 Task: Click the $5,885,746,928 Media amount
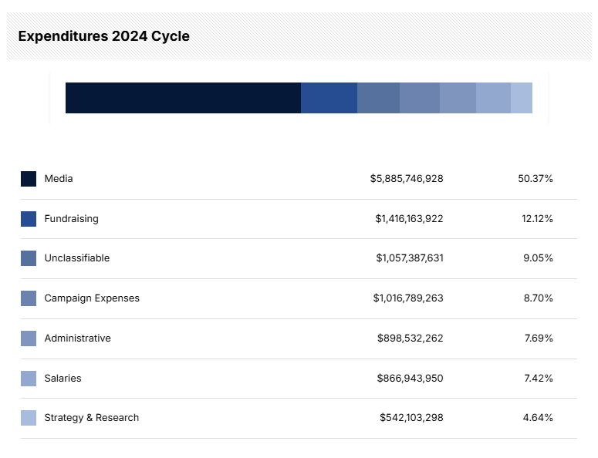tap(407, 179)
